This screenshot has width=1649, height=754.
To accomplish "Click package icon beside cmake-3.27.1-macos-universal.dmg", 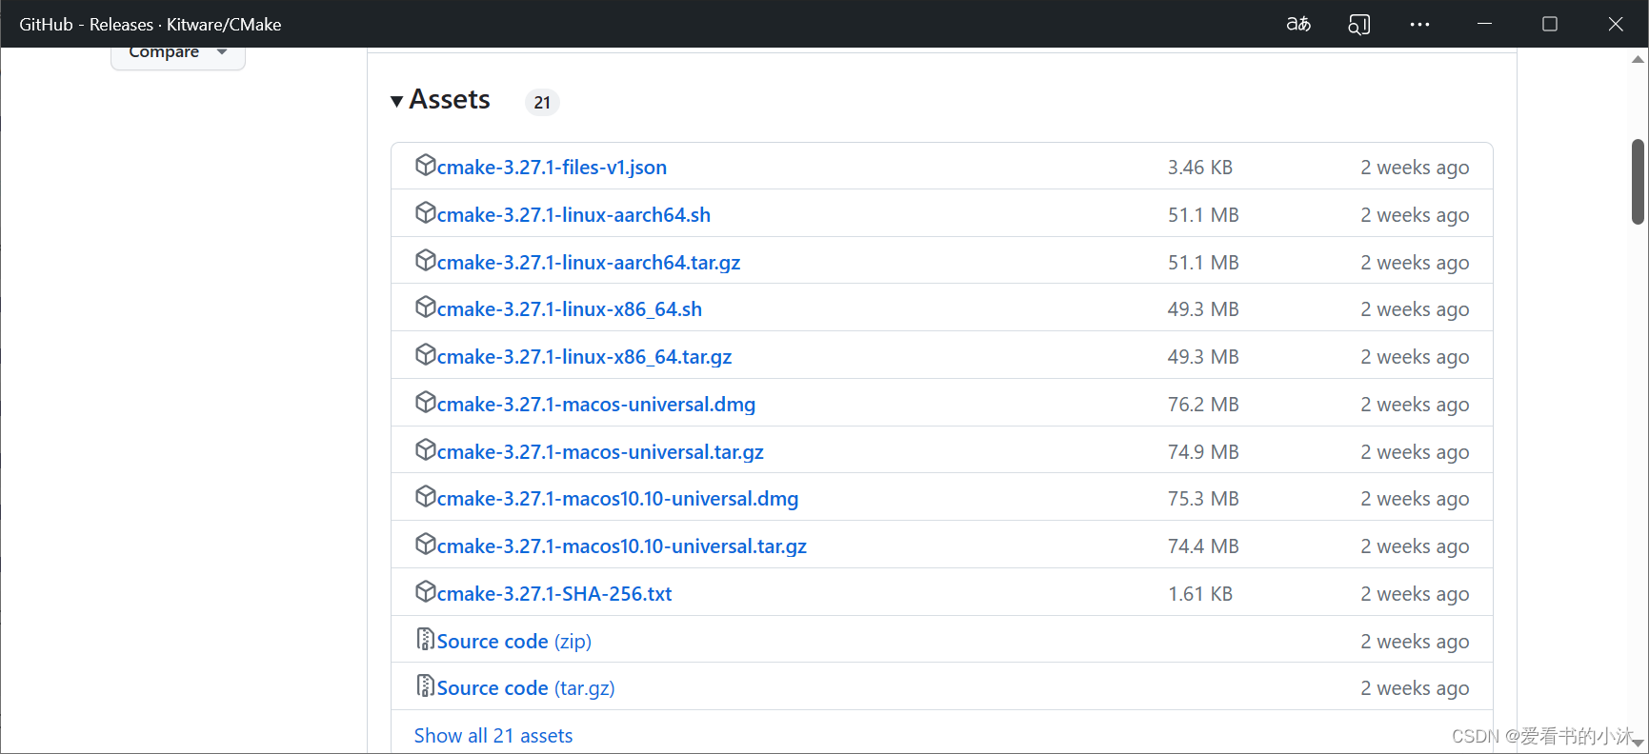I will click(x=426, y=402).
